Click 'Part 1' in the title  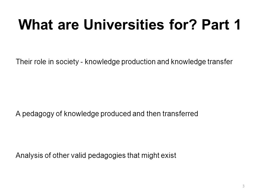pyautogui.click(x=221, y=25)
